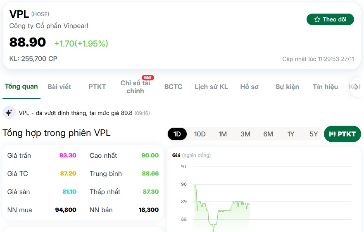Viewport: 364px width, 232px height.
Task: Click the Cao nhất value 90.00
Action: [x=150, y=155]
